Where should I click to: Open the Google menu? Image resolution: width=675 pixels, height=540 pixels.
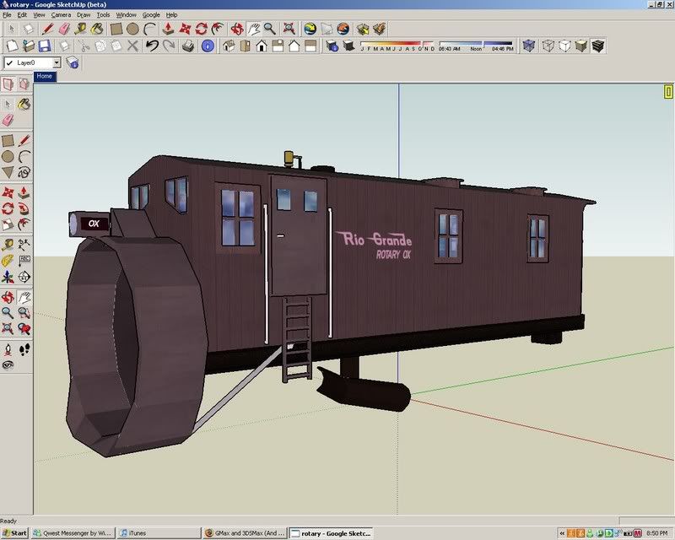[151, 14]
